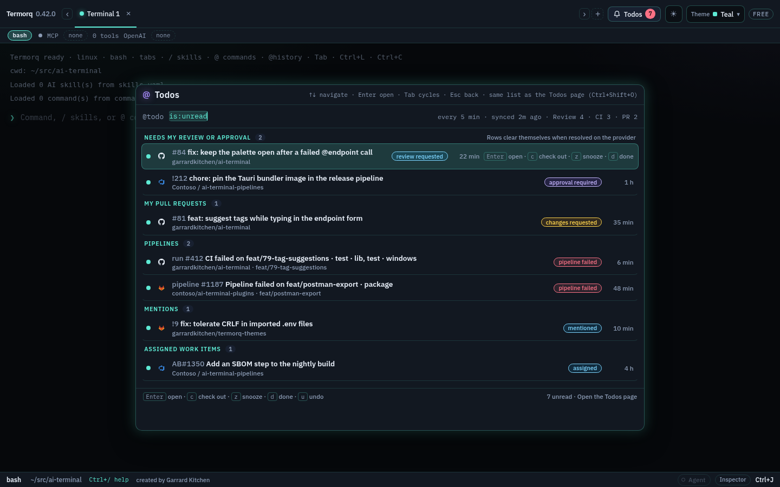Click the approval required badge
Image resolution: width=780 pixels, height=487 pixels.
[x=573, y=182]
